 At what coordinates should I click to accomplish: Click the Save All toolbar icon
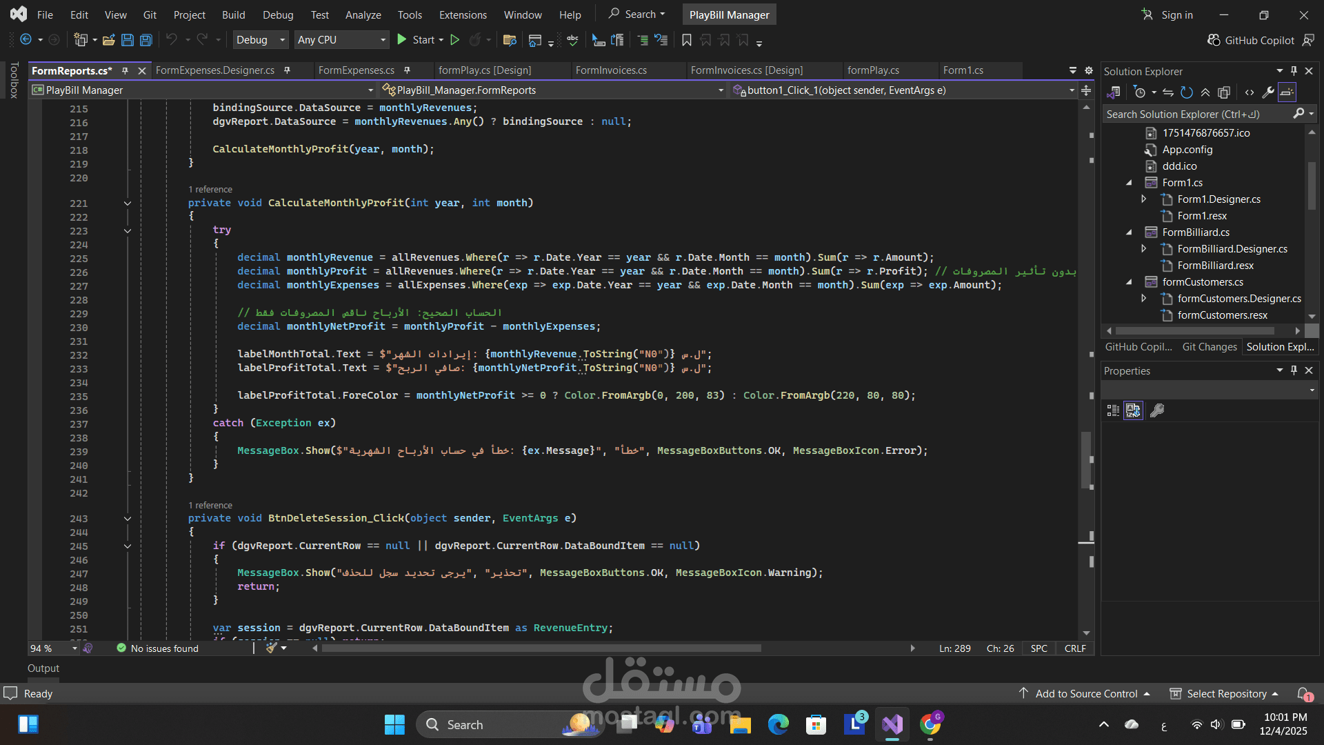pyautogui.click(x=146, y=40)
